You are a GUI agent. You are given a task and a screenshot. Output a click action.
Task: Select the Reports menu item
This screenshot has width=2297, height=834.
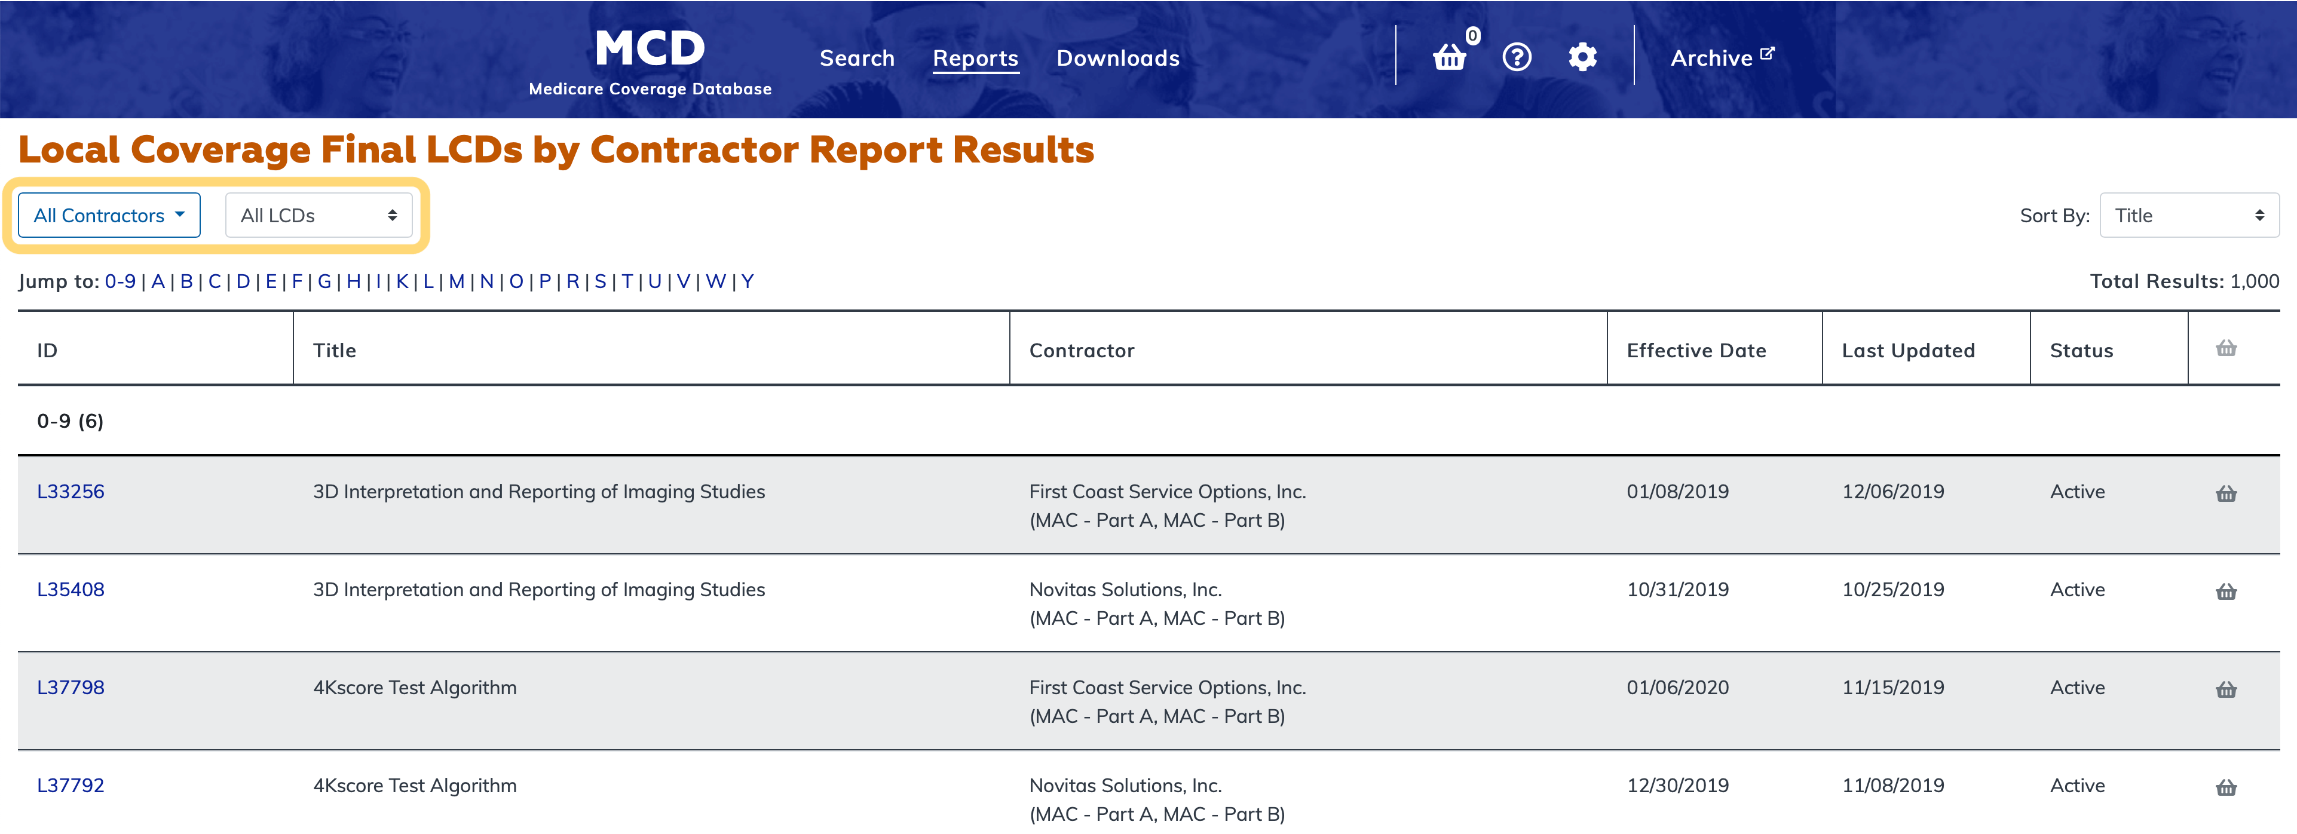coord(975,59)
